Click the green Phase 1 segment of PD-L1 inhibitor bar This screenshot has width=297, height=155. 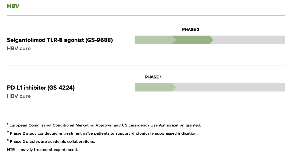[154, 88]
